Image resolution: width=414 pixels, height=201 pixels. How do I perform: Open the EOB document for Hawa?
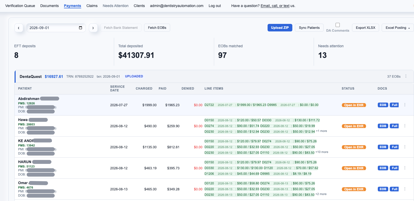click(383, 126)
